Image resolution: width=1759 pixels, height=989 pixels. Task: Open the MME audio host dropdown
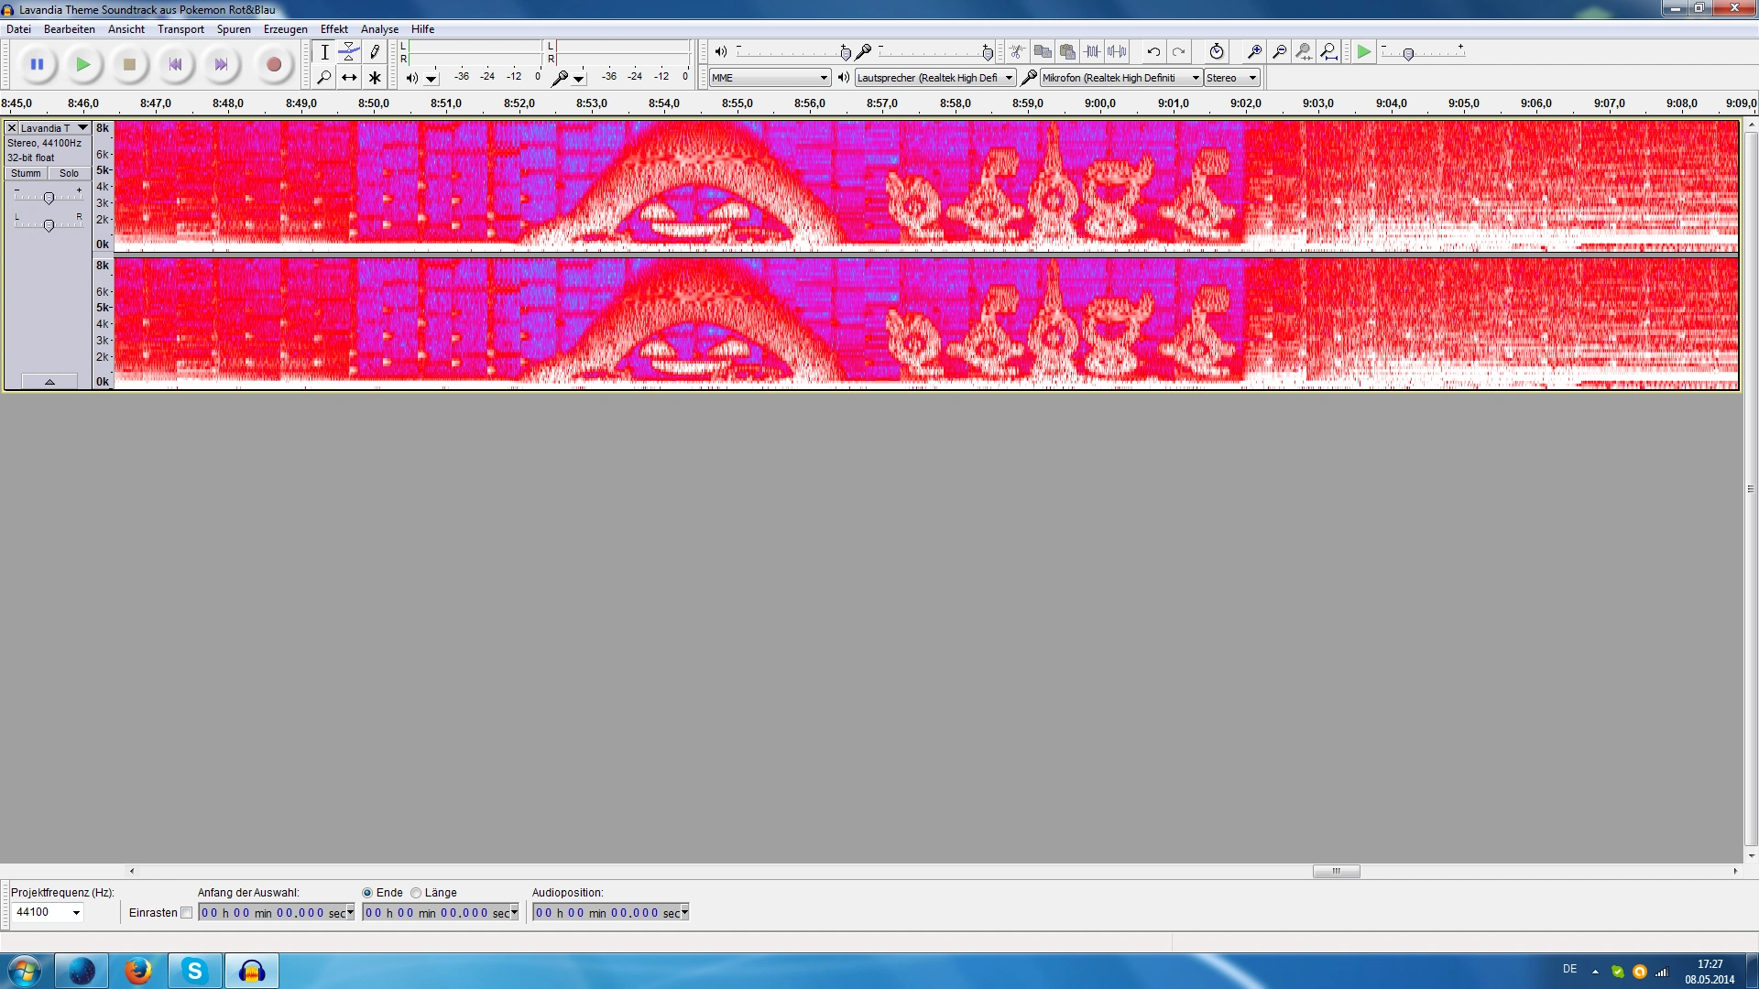point(770,78)
